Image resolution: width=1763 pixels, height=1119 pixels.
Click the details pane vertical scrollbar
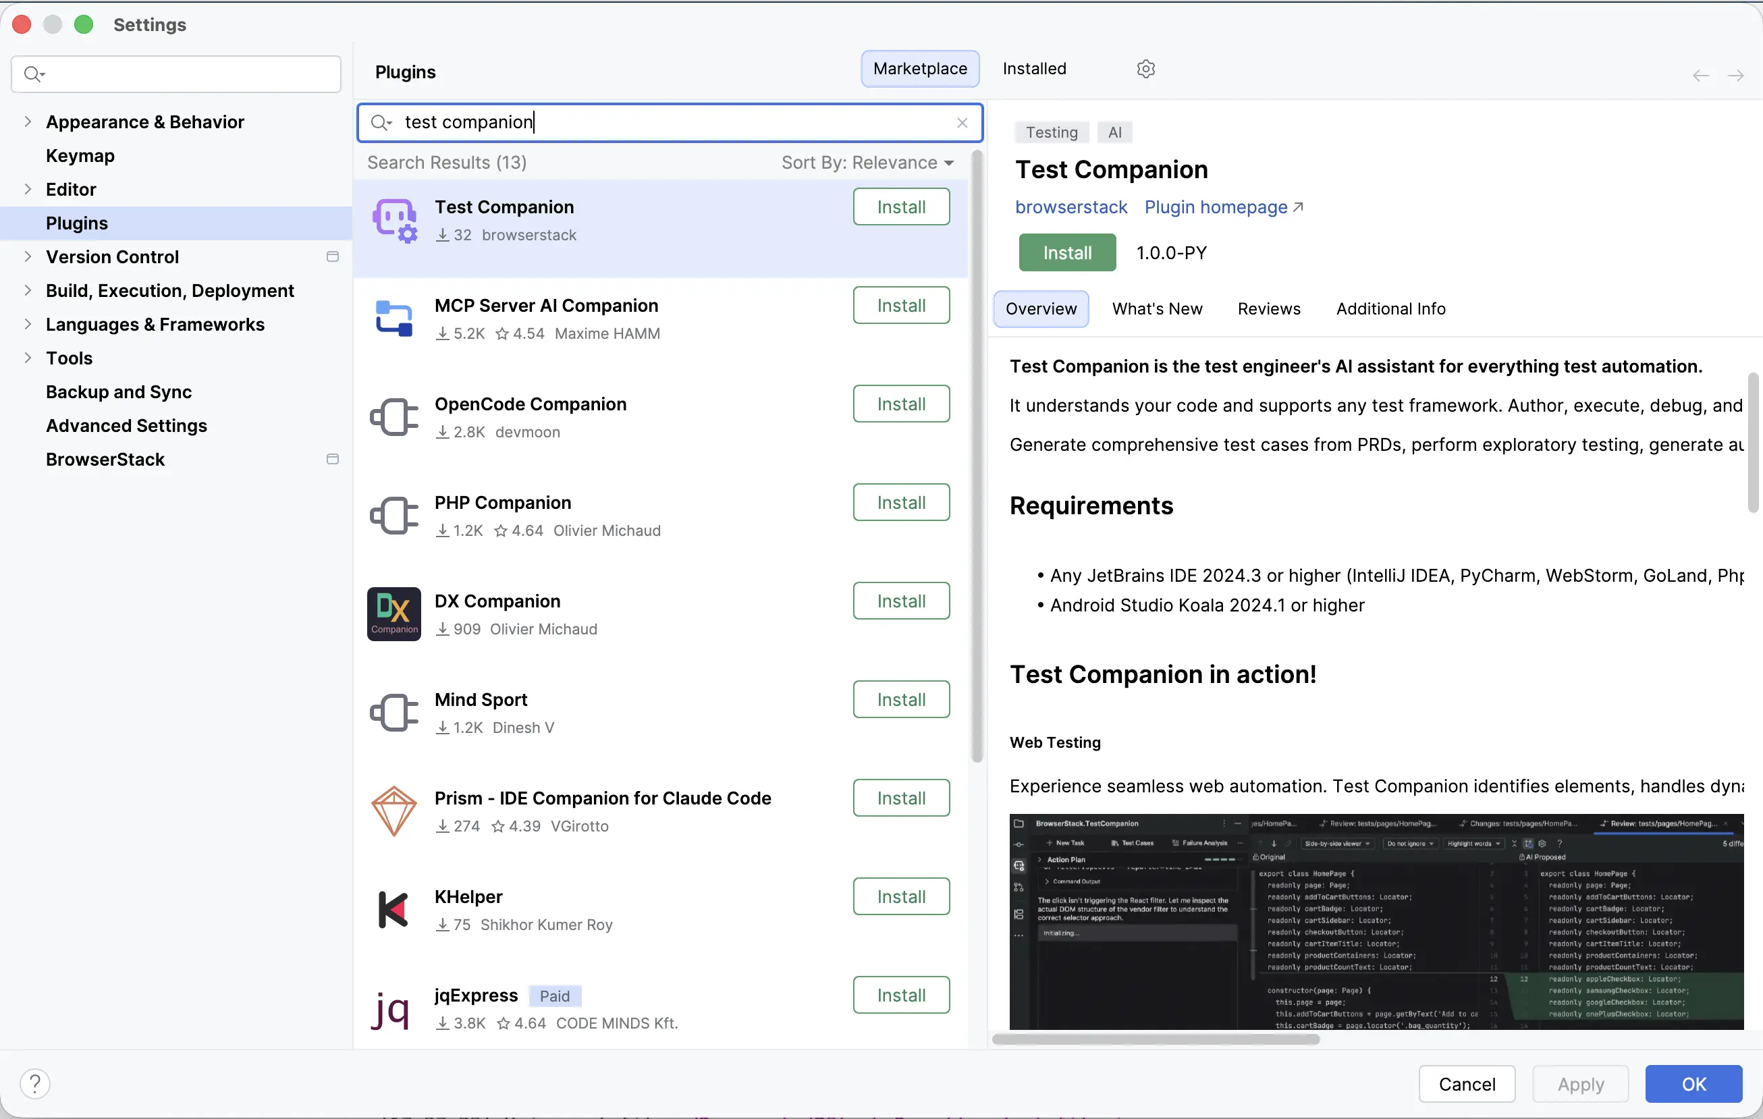(1753, 443)
